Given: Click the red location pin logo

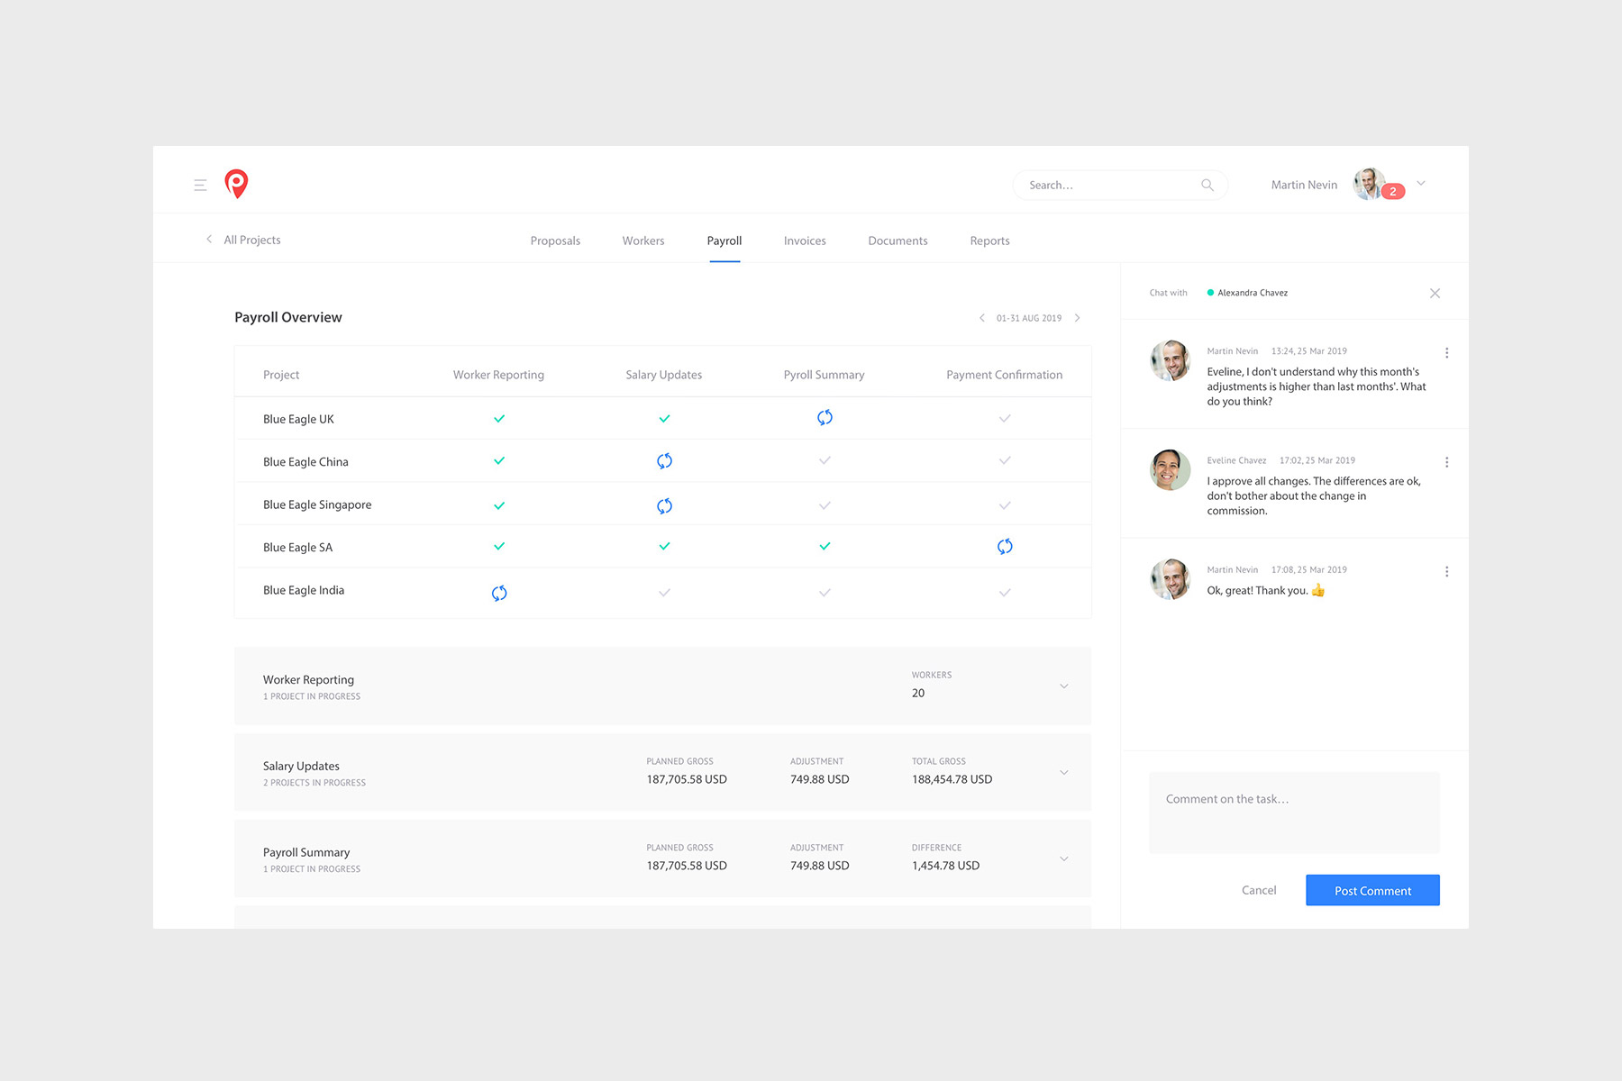Looking at the screenshot, I should tap(236, 184).
